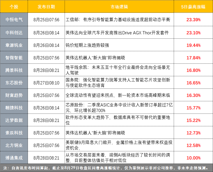The width and height of the screenshot is (213, 172).
Task: Click the date in 博通集成 row
Action: click(x=46, y=158)
